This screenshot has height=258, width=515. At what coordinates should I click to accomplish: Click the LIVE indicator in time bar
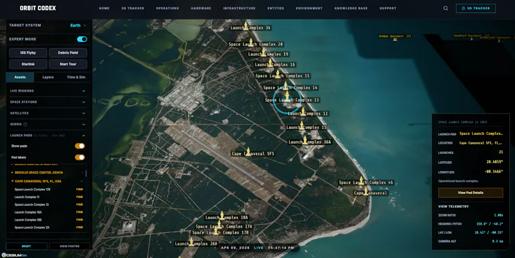259,248
